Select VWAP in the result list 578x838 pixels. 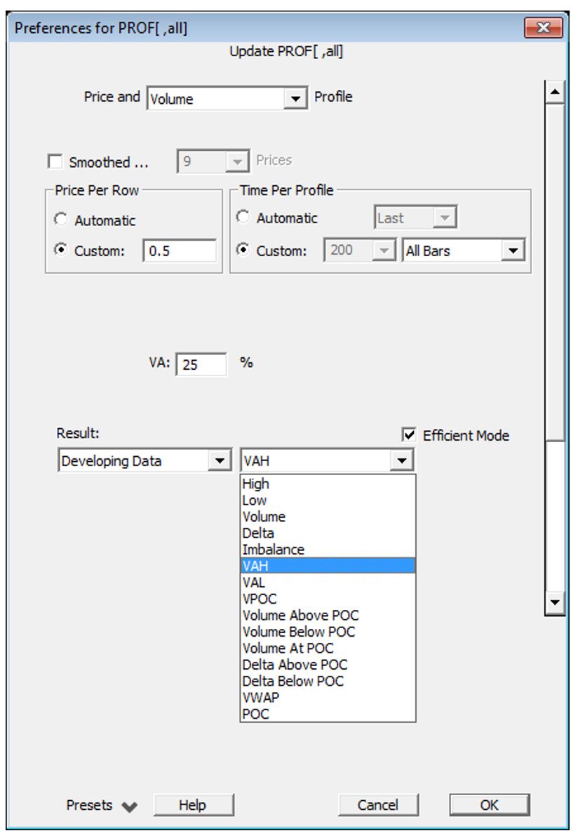[260, 698]
